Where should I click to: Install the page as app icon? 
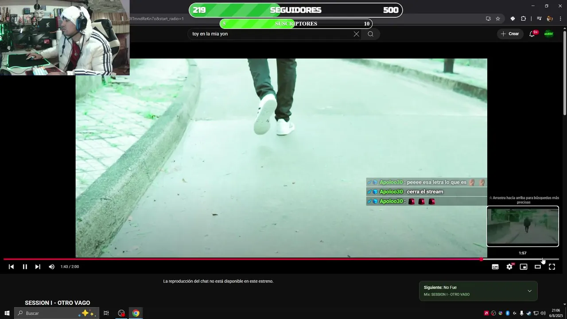tap(488, 19)
